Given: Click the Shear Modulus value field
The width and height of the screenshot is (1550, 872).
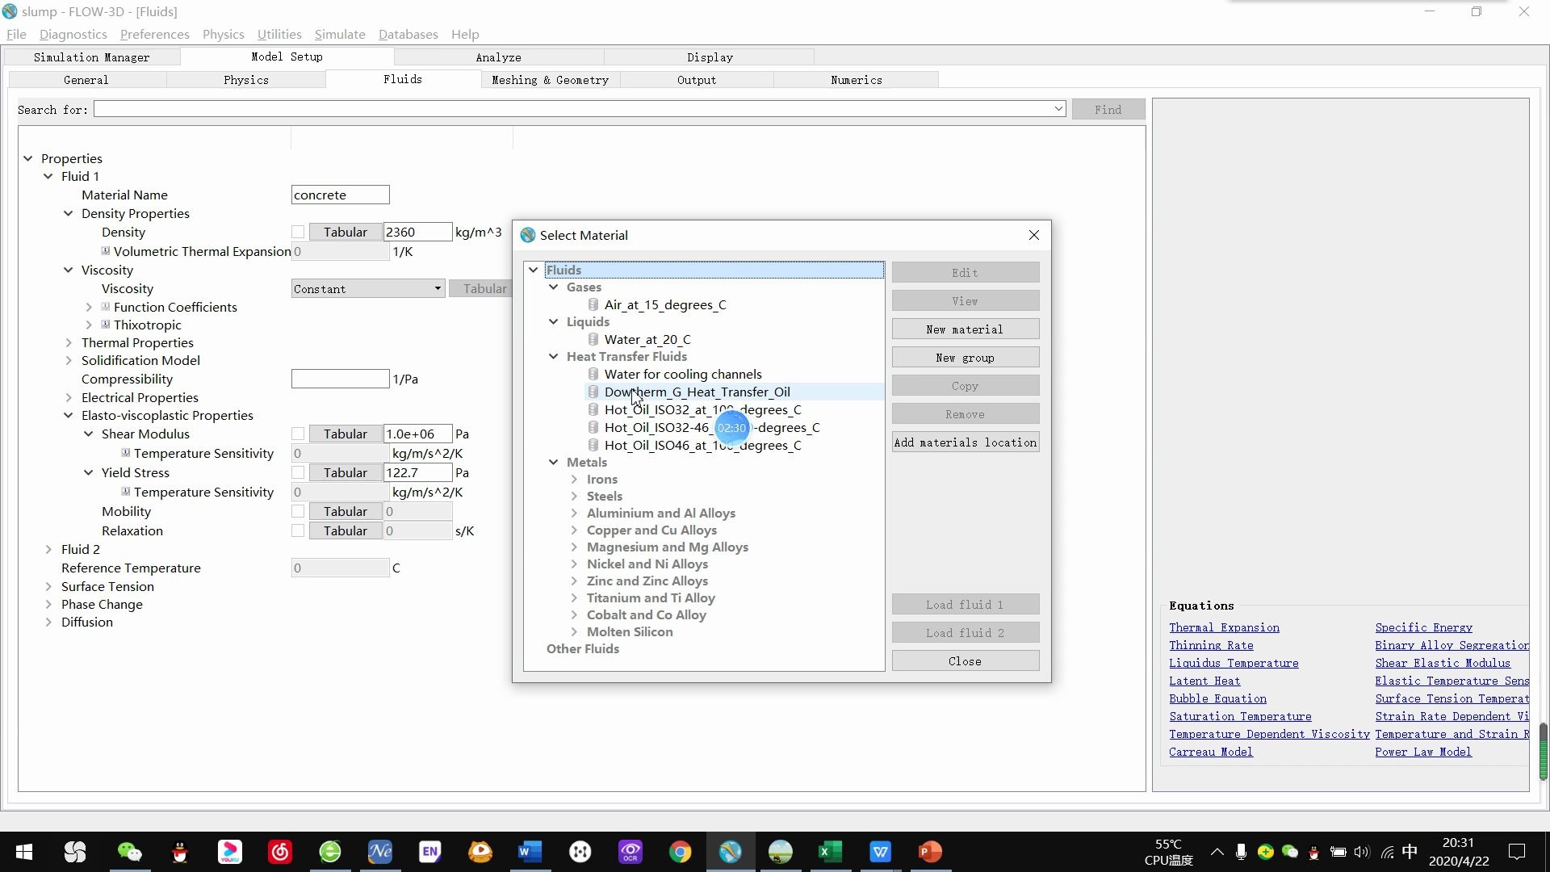Looking at the screenshot, I should [417, 434].
